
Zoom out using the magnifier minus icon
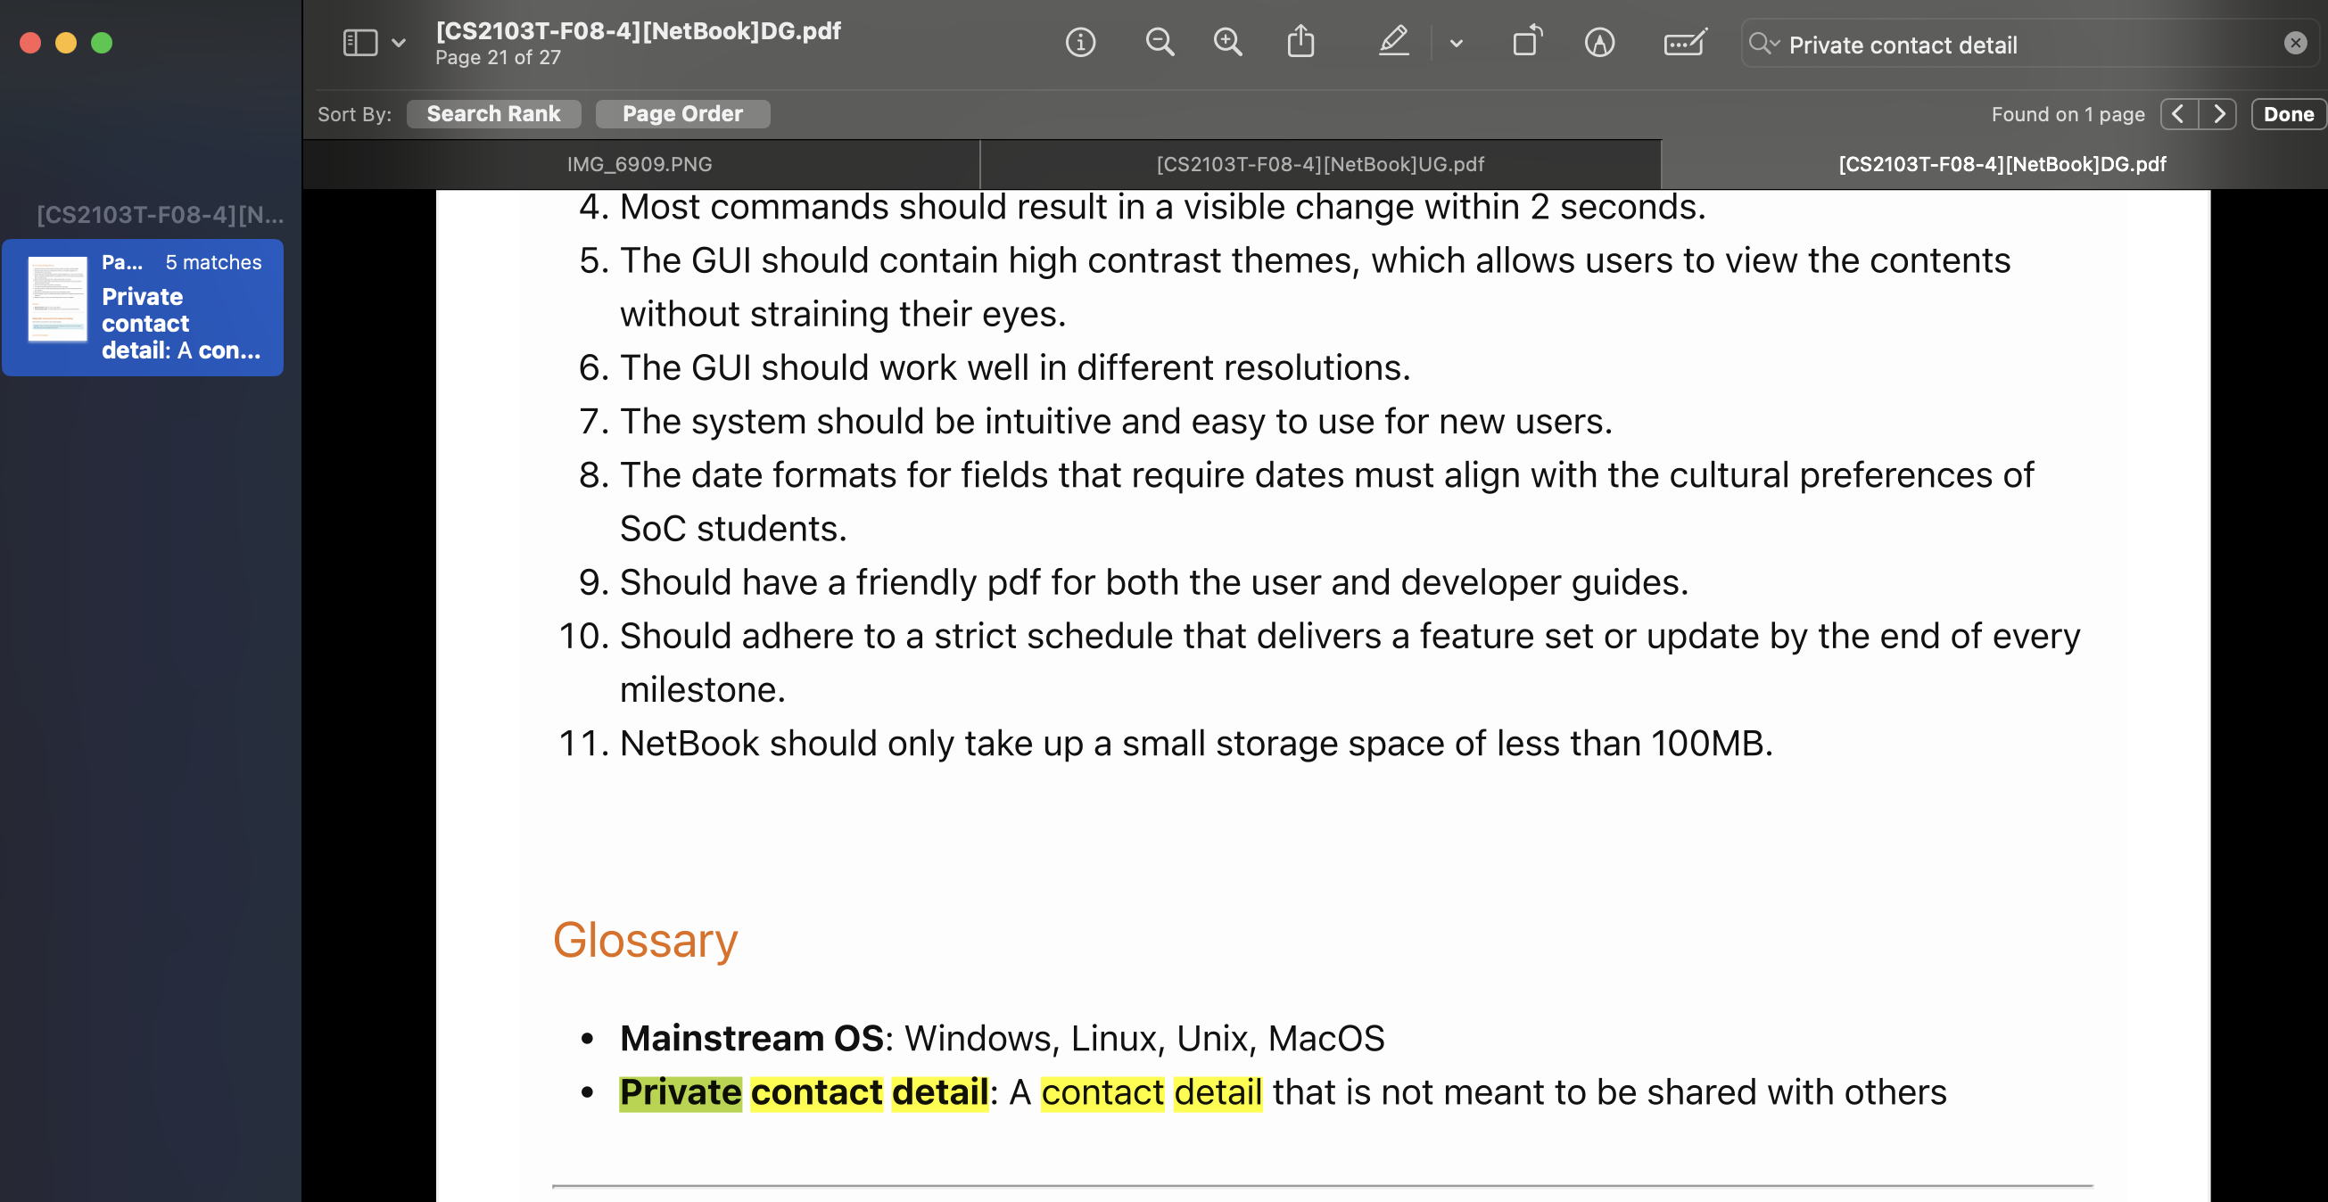(x=1160, y=43)
